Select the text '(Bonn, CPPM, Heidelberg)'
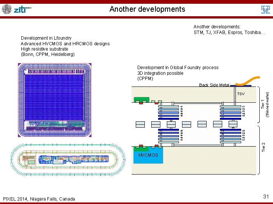The image size is (273, 204). 48,54
